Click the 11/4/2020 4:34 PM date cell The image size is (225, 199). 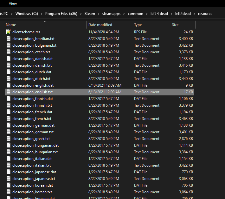coord(104,32)
